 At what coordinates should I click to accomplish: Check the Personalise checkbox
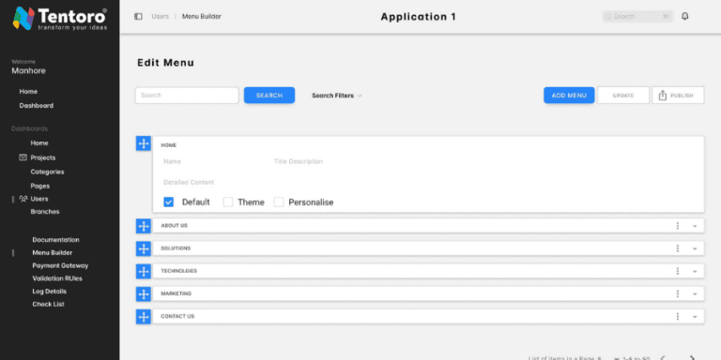(279, 202)
